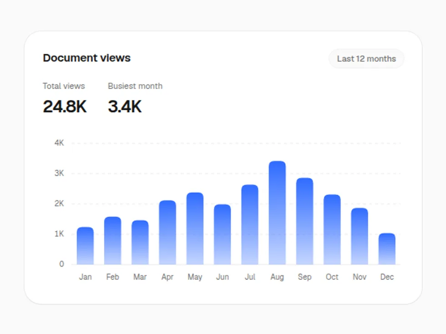Click the Document views heading
The width and height of the screenshot is (446, 334).
point(87,58)
